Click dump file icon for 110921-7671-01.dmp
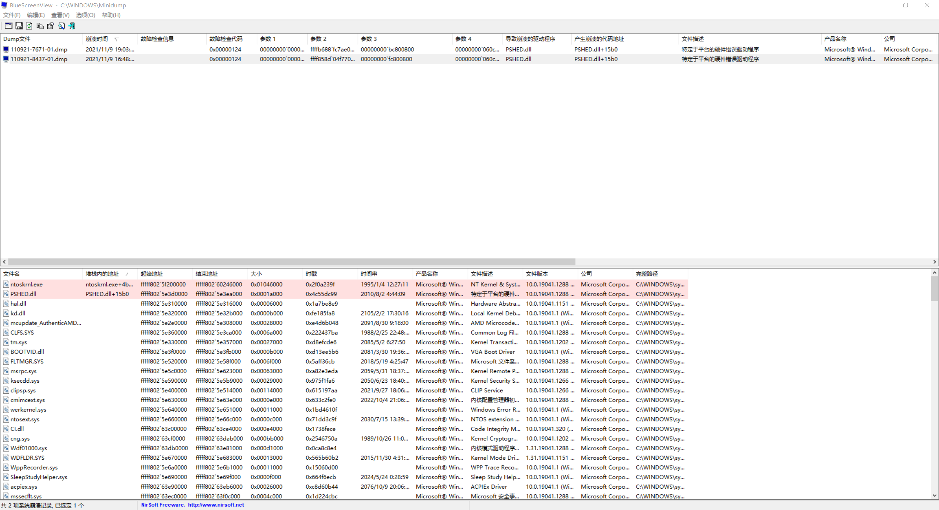939x510 pixels. coord(6,49)
